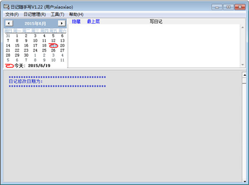This screenshot has width=249, height=185.
Task: Select date 20 in calendar
Action: point(62,45)
